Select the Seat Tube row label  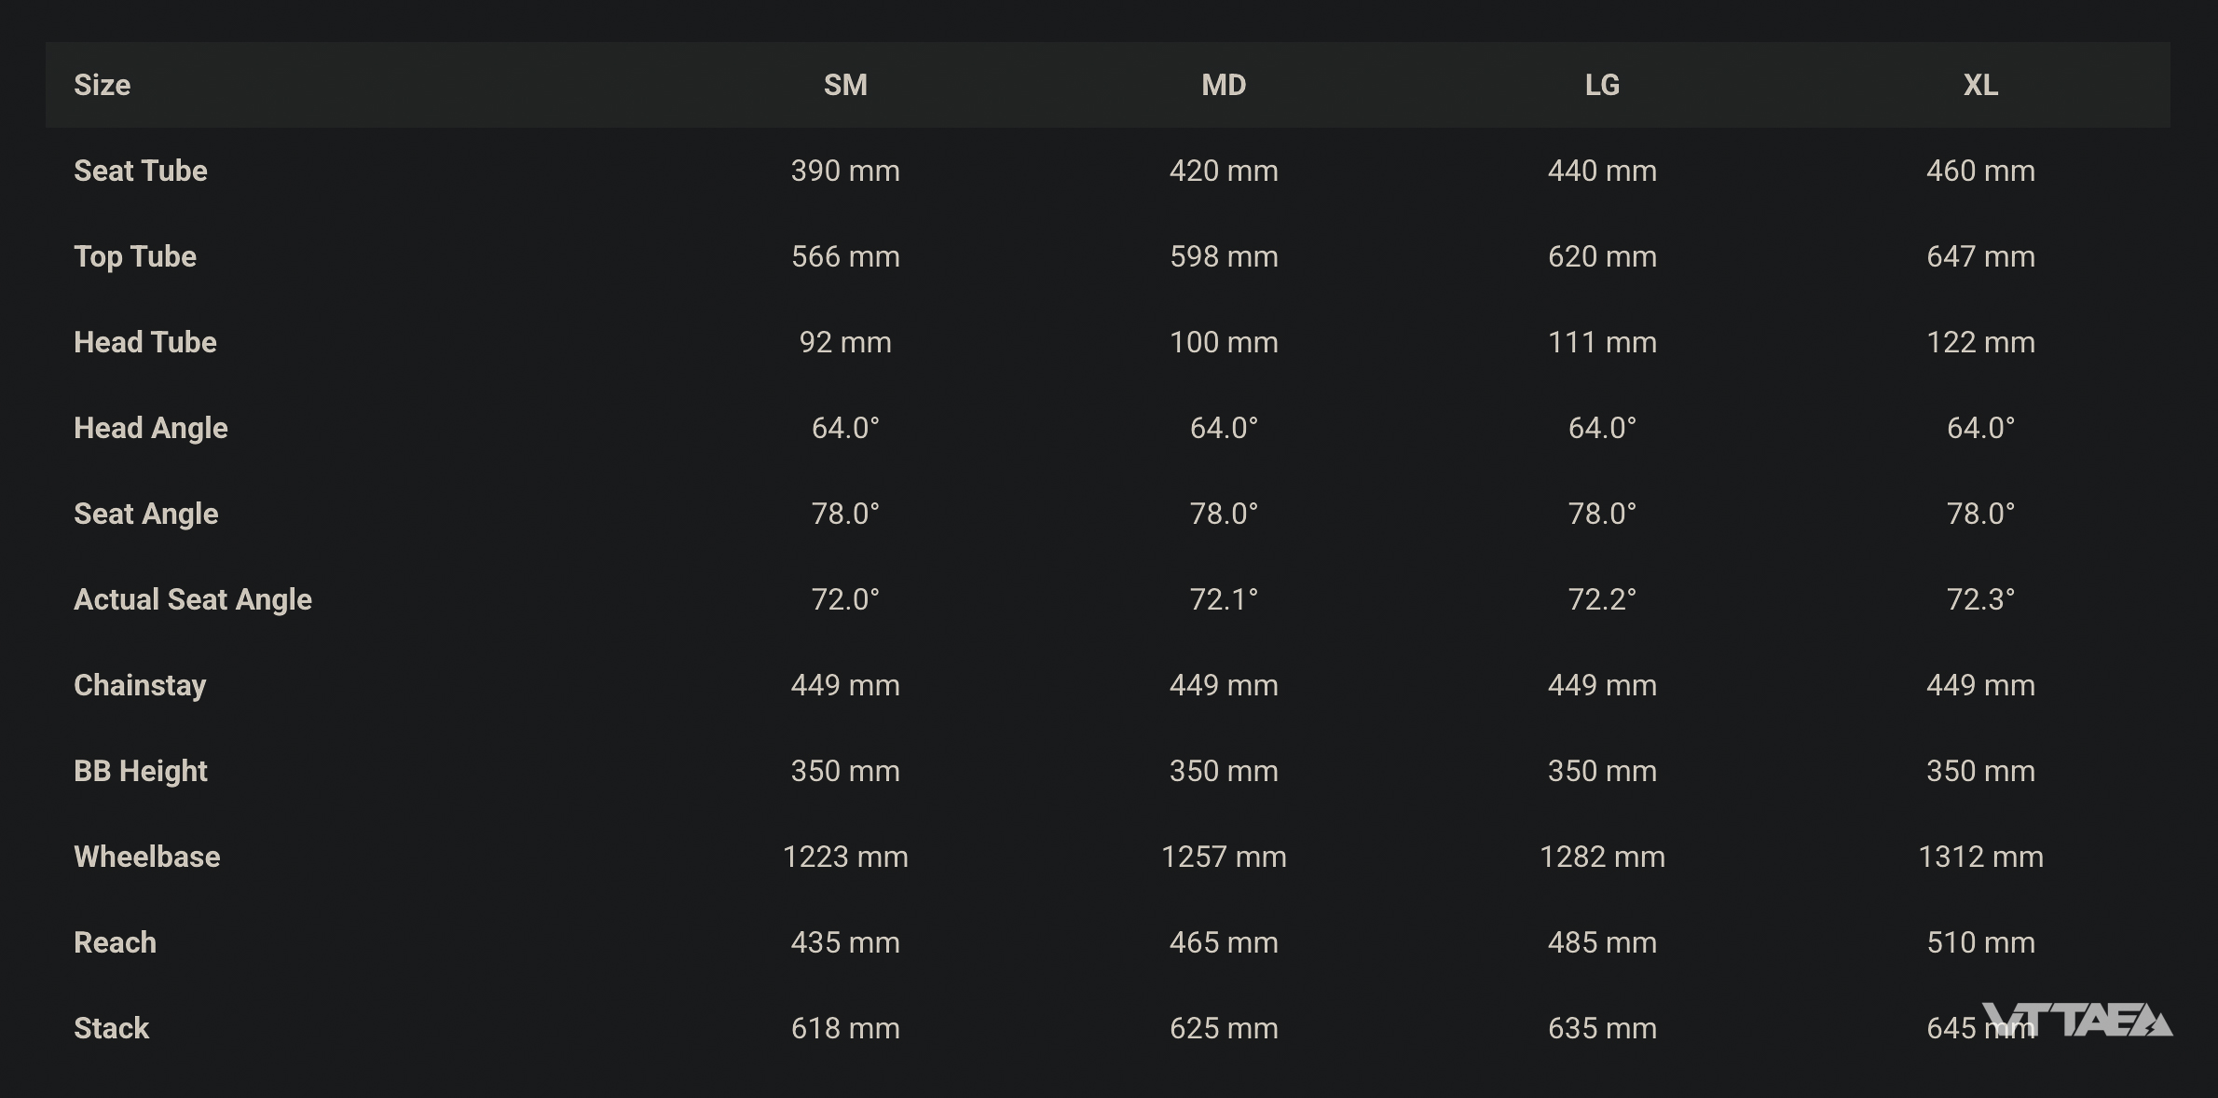[x=141, y=171]
